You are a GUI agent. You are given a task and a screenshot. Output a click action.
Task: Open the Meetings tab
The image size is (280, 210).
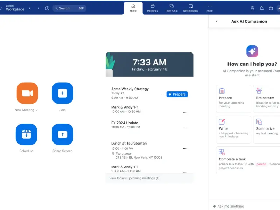[x=153, y=8]
